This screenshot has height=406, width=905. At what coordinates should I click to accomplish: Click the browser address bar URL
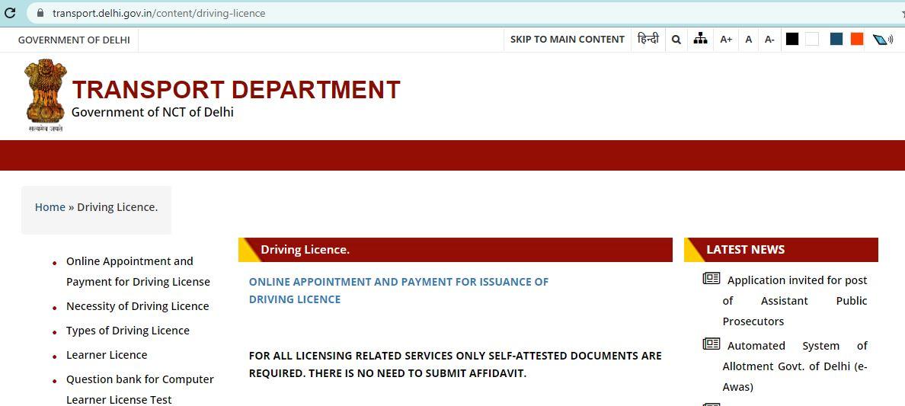tap(158, 13)
